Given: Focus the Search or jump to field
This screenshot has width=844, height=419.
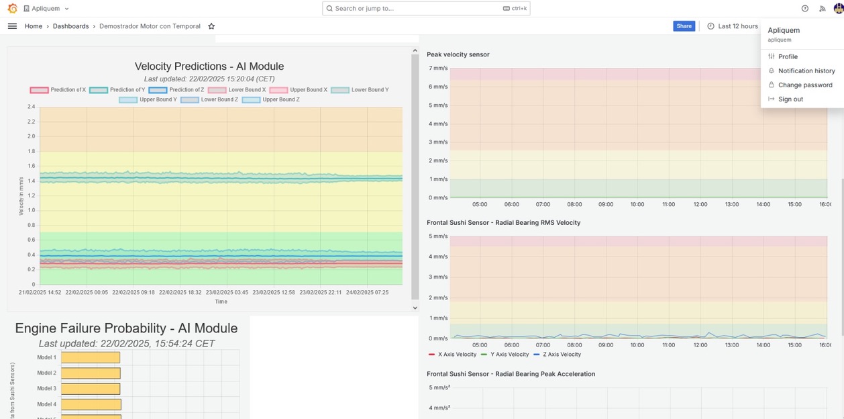Looking at the screenshot, I should tap(426, 9).
